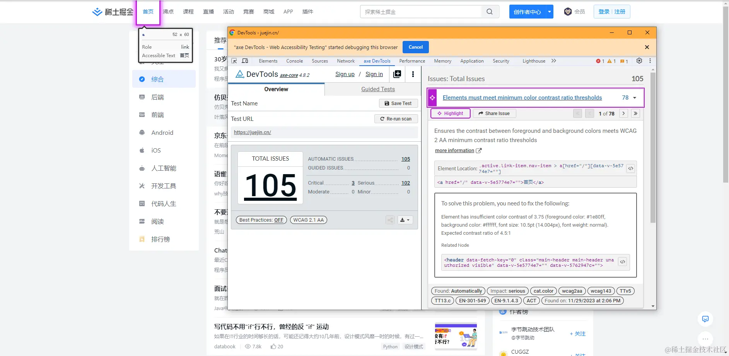
Task: Click the 稀土掘金 logo
Action: (113, 12)
